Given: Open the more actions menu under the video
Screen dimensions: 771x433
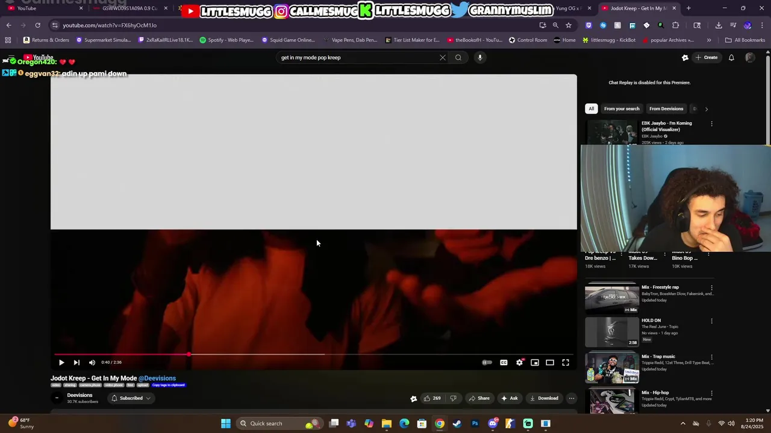Looking at the screenshot, I should tap(572, 398).
